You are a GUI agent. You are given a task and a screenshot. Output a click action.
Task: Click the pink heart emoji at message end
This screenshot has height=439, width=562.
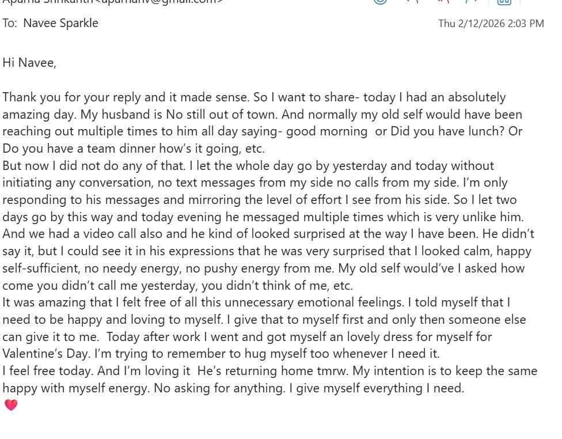point(11,405)
